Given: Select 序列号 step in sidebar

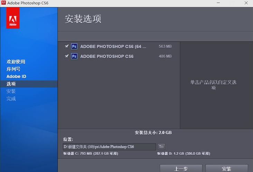Looking at the screenshot, I should pyautogui.click(x=13, y=69).
